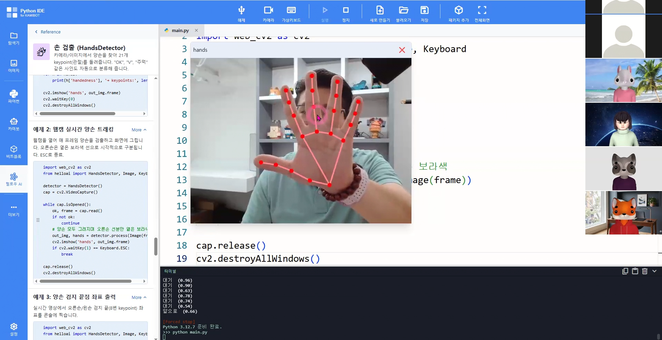Click line 19 cv2.destroyAllWindows() code
Screen dimensions: 662x340
click(x=258, y=259)
